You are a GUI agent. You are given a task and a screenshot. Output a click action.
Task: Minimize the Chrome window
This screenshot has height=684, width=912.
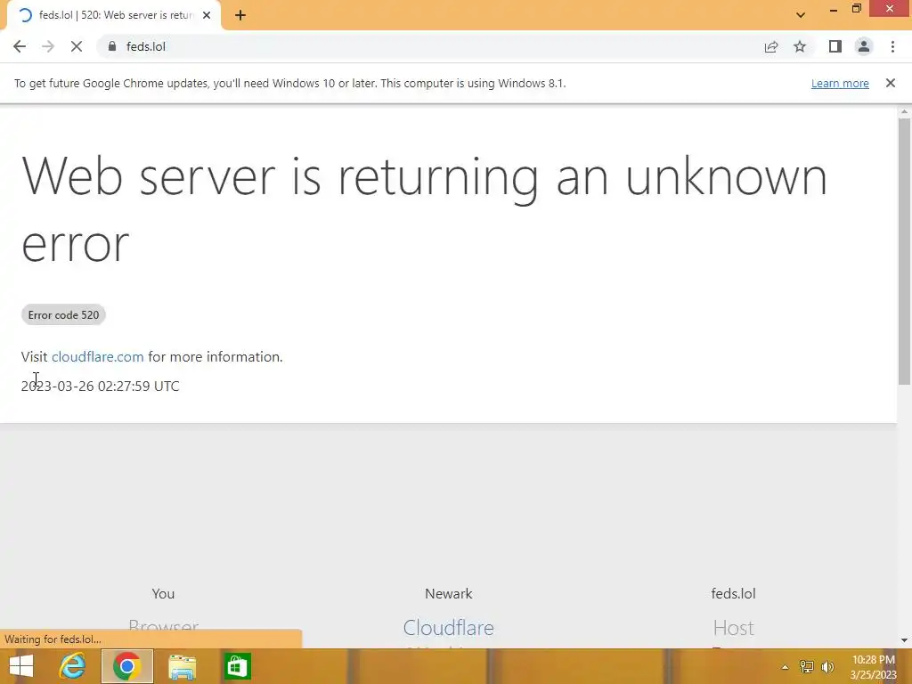click(834, 9)
